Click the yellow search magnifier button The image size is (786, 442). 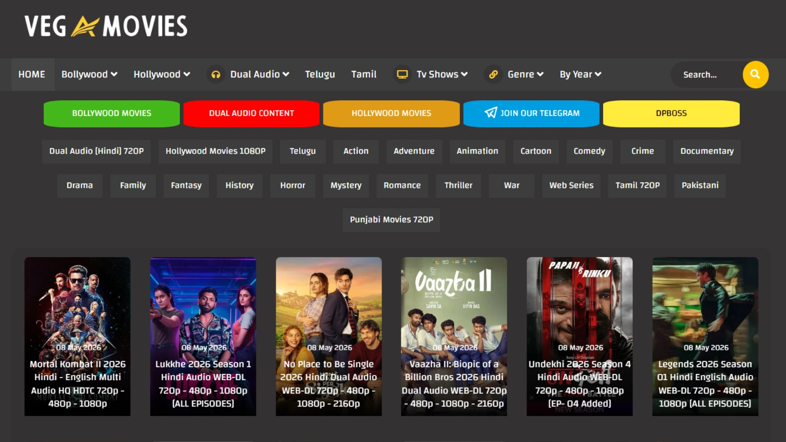pos(755,74)
